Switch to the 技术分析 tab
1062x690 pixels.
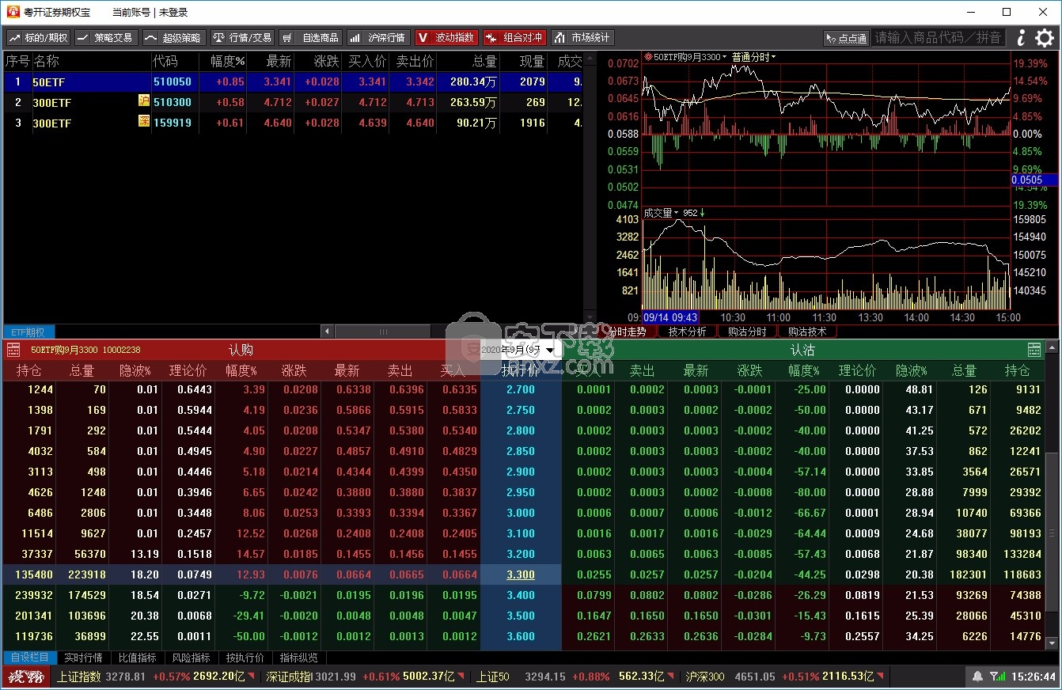click(687, 332)
